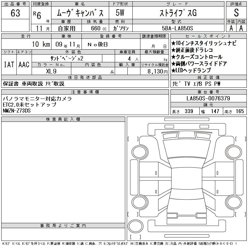Viewport: 248px width, 248px height.
Task: Click the roof panel in vehicle diagram
Action: [187, 178]
